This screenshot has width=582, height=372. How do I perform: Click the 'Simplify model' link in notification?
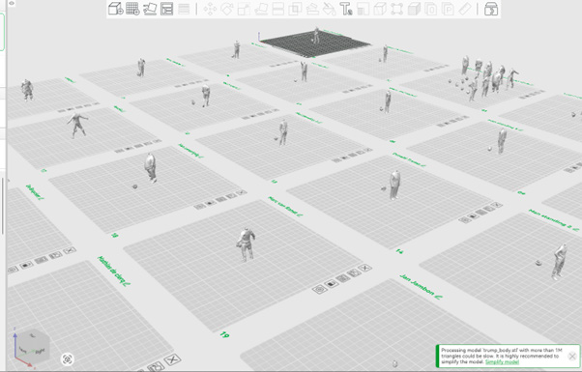502,362
